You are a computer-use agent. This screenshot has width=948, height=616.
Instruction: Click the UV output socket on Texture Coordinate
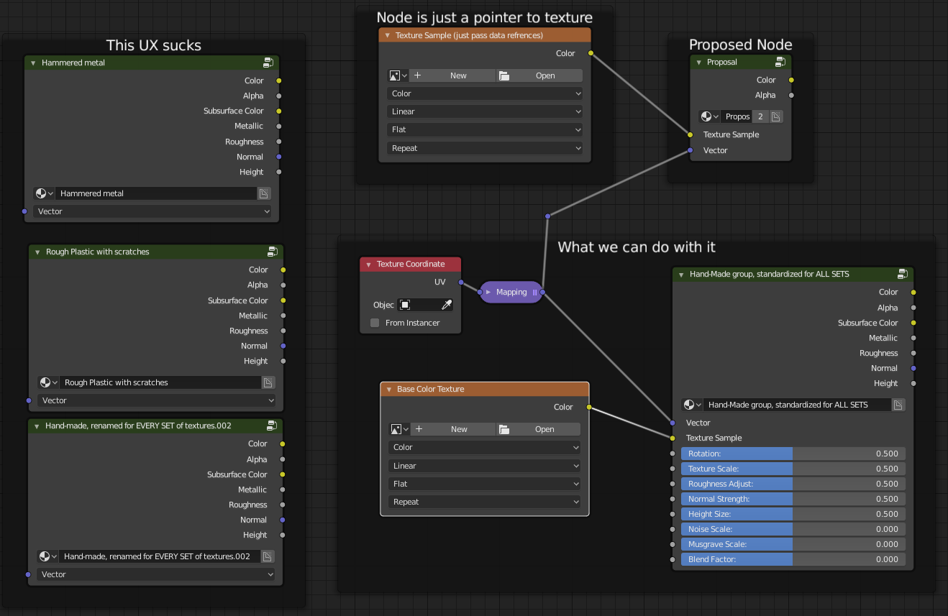461,282
